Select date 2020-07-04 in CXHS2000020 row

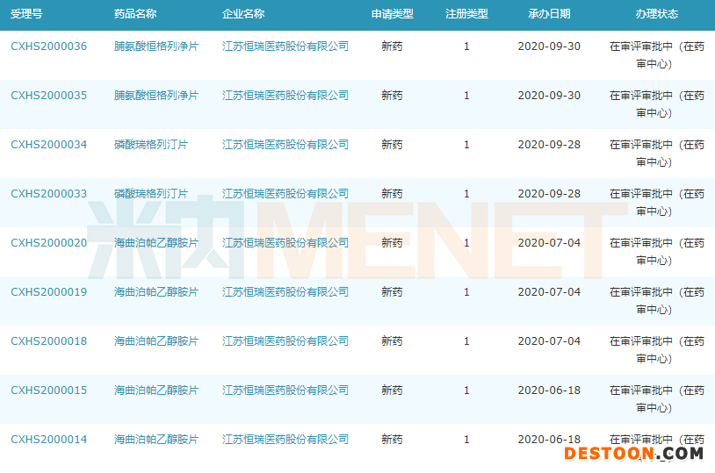pyautogui.click(x=549, y=243)
